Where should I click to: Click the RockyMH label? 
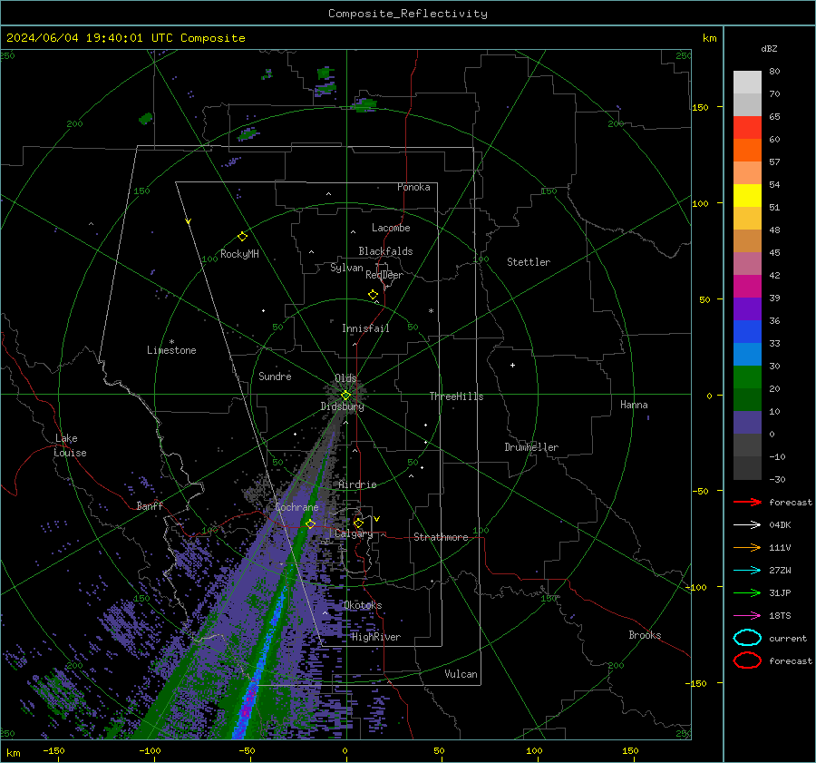click(239, 254)
